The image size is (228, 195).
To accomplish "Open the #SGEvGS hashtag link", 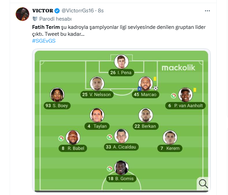I will click(x=44, y=41).
